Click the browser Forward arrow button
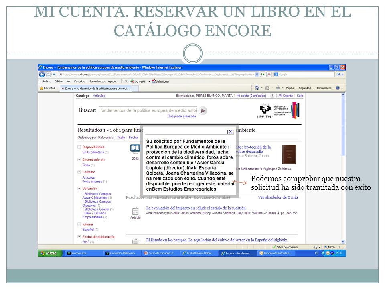 pyautogui.click(x=49, y=74)
